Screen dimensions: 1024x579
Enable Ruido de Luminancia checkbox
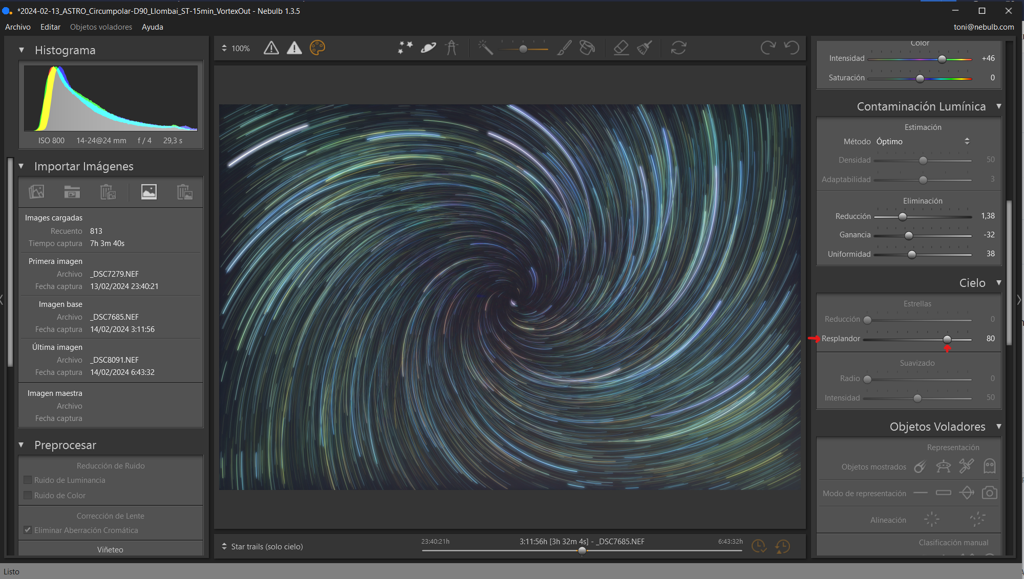(x=28, y=480)
